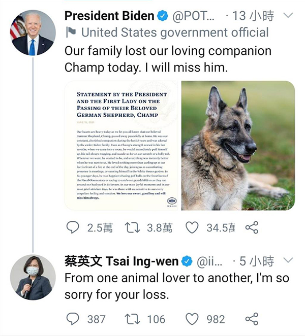Expand options chevron on Tsai Ing-wen's tweet

[x=288, y=261]
